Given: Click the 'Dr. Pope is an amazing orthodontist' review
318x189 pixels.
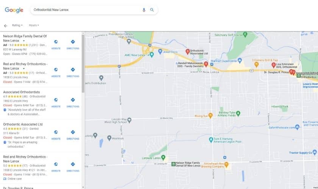Looking at the screenshot, I should [22, 144].
